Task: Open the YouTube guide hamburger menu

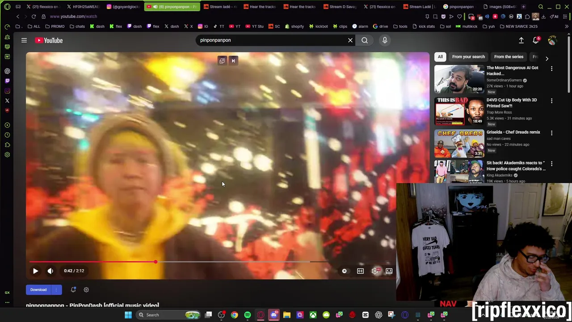Action: (24, 40)
